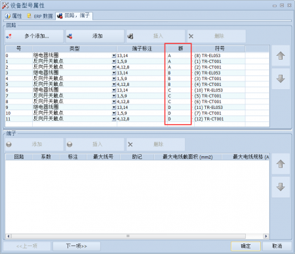Move circuit down with the arrow below

[x=281, y=79]
